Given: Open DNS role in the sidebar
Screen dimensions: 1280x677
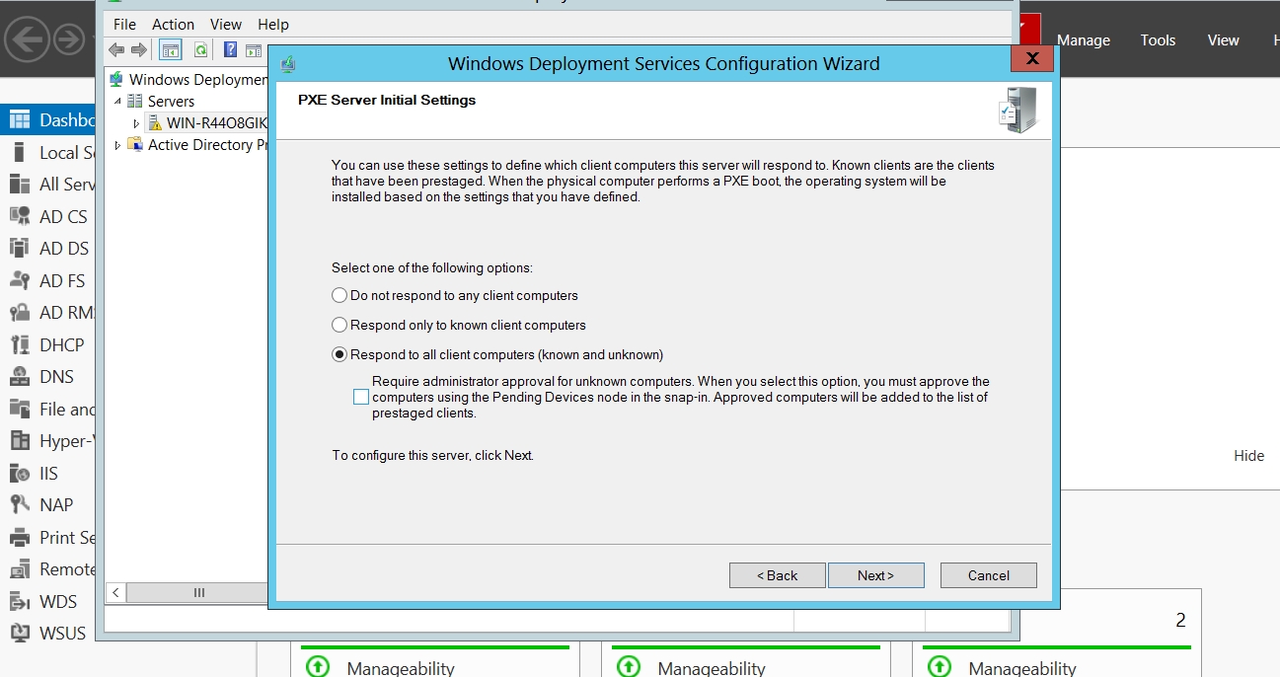Looking at the screenshot, I should pos(56,377).
